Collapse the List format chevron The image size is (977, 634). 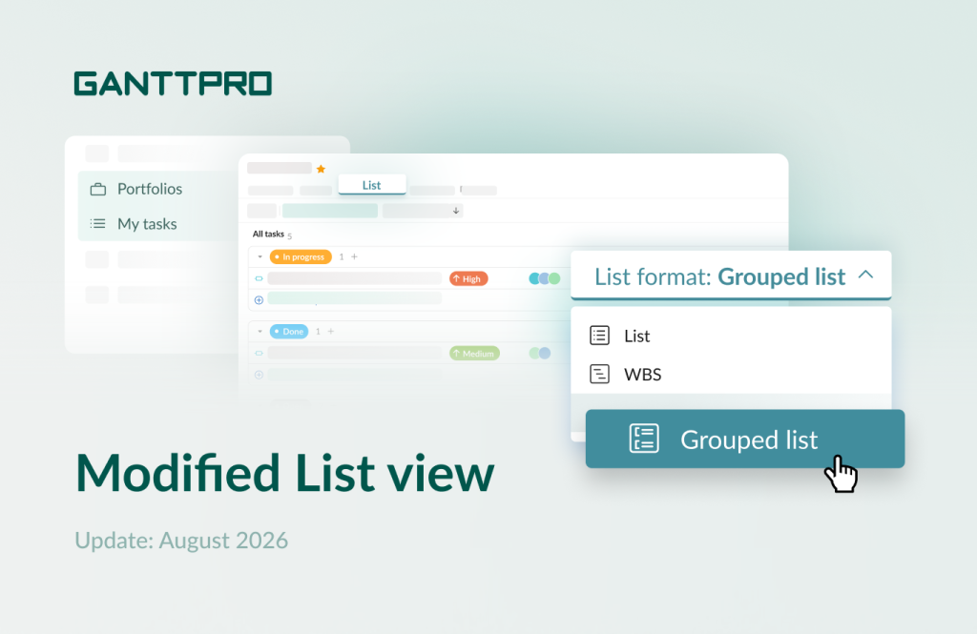[x=866, y=275]
